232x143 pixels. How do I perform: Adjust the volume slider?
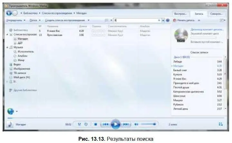[148, 124]
